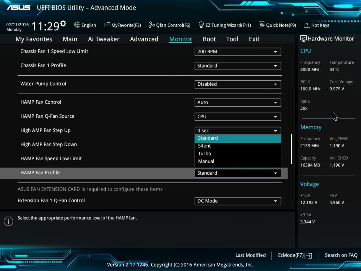Select the Water Pump Control label

pyautogui.click(x=43, y=83)
